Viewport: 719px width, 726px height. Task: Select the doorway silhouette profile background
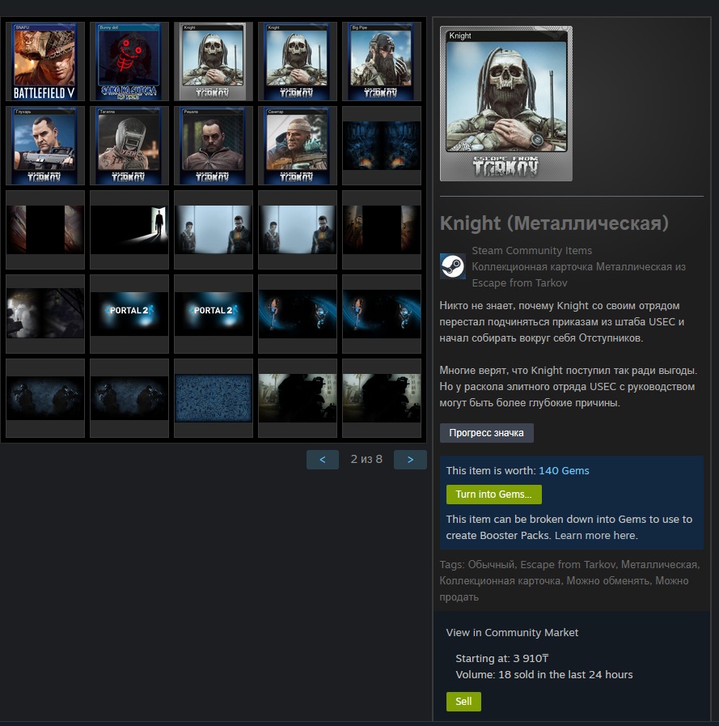coord(129,230)
